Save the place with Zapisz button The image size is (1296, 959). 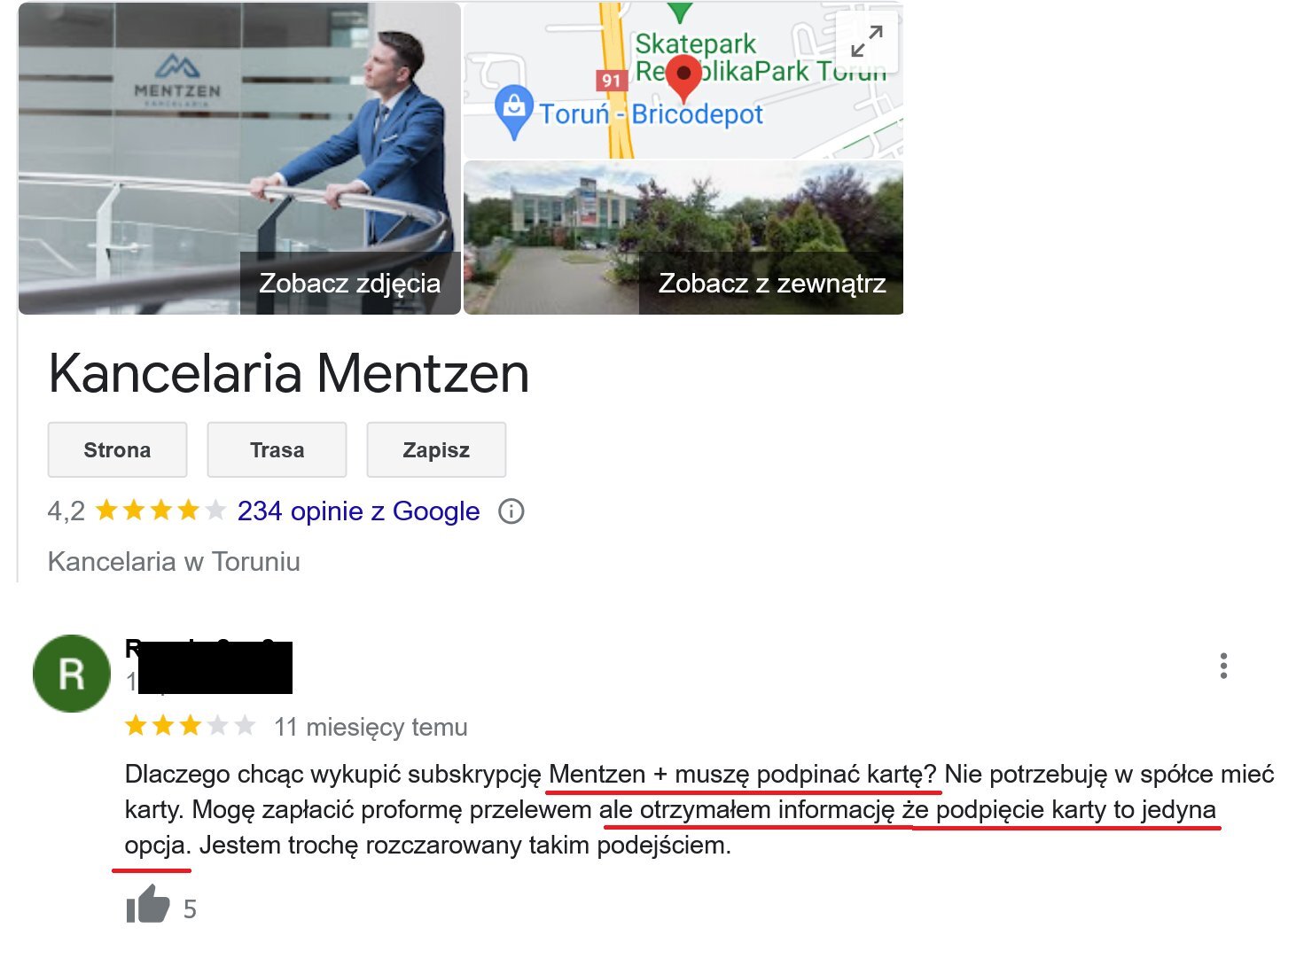(436, 449)
